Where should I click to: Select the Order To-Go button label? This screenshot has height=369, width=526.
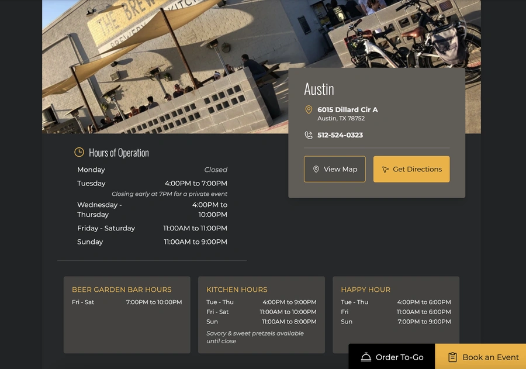(x=399, y=357)
